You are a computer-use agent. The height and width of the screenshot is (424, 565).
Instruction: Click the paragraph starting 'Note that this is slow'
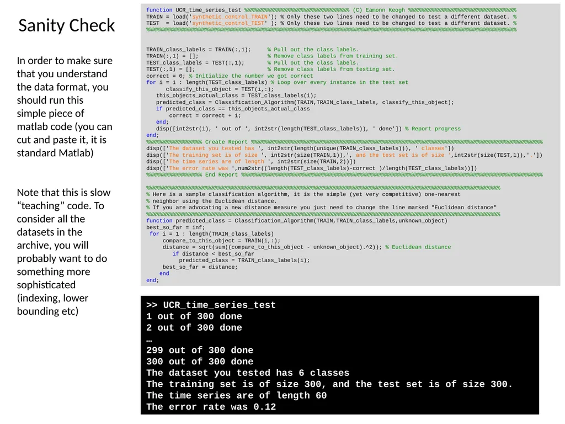tap(63, 252)
